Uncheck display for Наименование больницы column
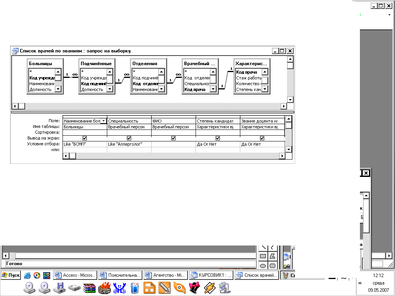This screenshot has width=395, height=296. pyautogui.click(x=84, y=138)
